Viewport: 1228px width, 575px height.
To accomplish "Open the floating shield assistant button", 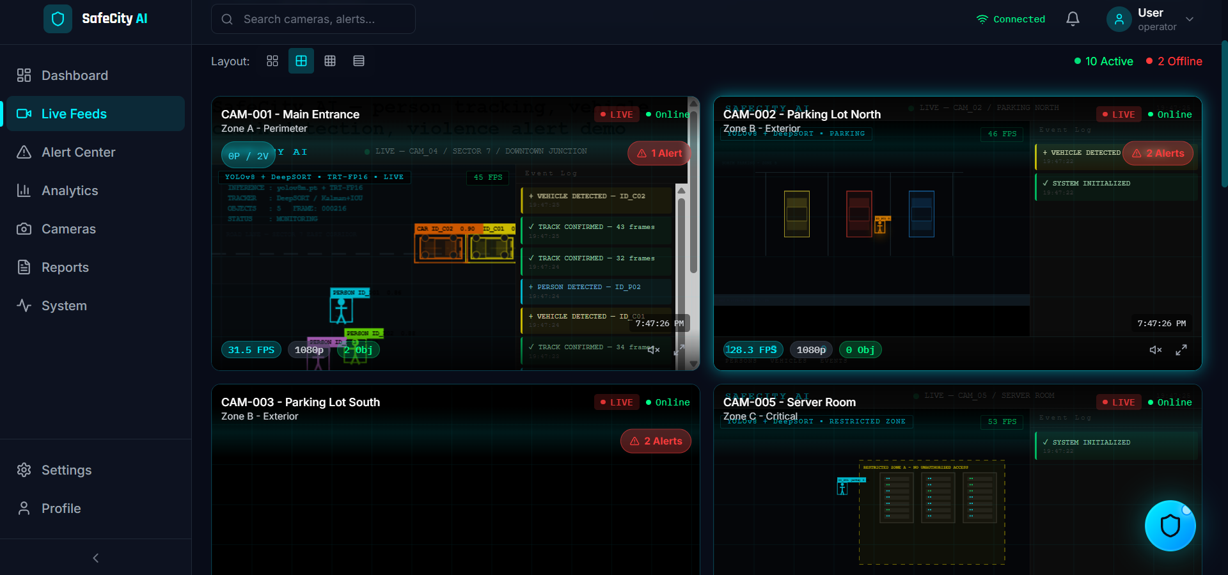I will tap(1170, 526).
